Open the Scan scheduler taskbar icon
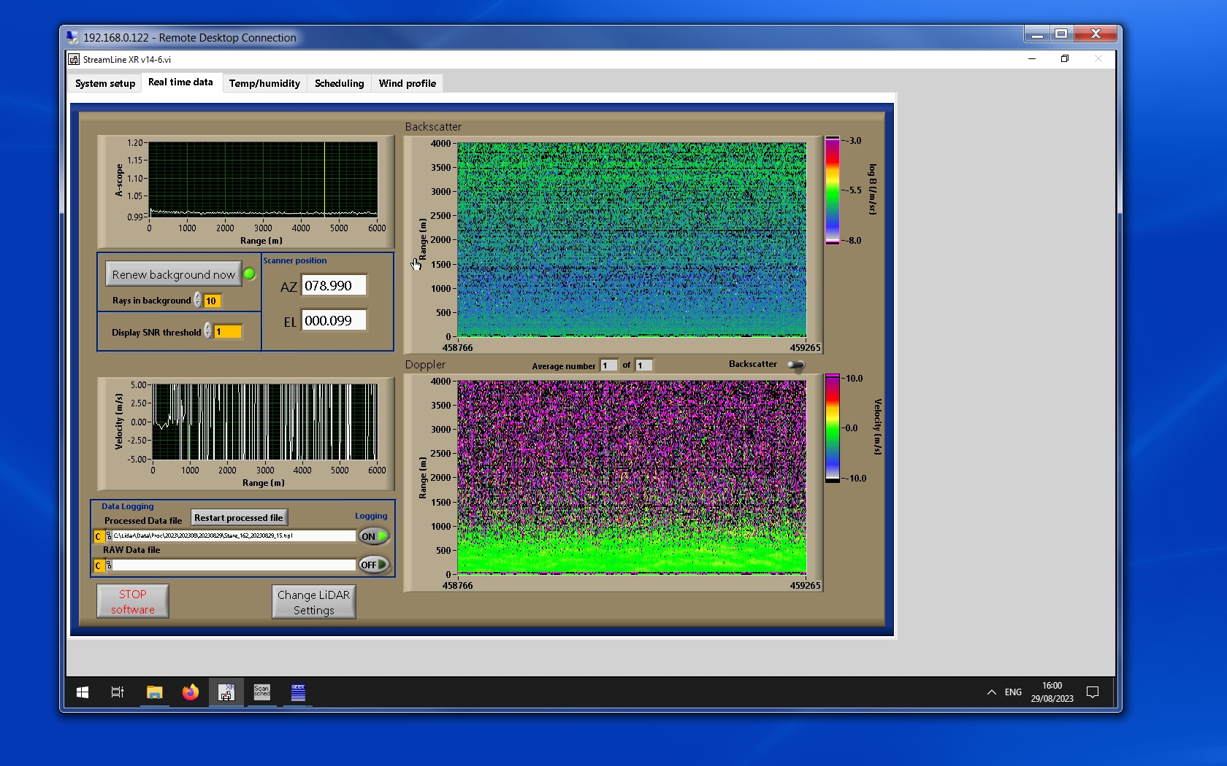 (x=261, y=692)
